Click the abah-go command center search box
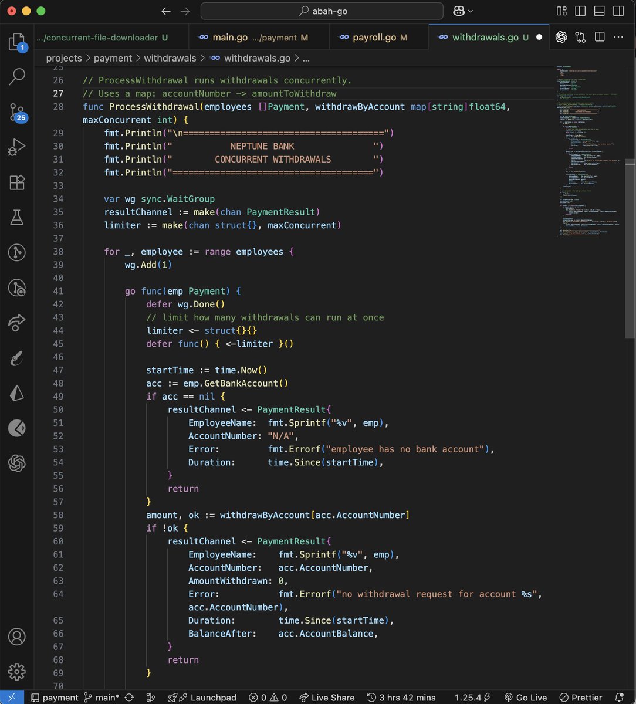This screenshot has width=636, height=704. point(322,11)
